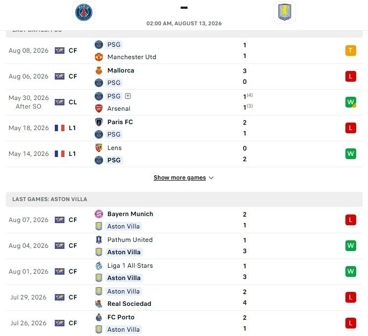The height and width of the screenshot is (336, 368).
Task: Expand Show more games chevron
Action: tap(211, 178)
